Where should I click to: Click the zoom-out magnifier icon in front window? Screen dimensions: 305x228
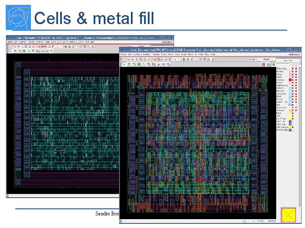point(133,60)
